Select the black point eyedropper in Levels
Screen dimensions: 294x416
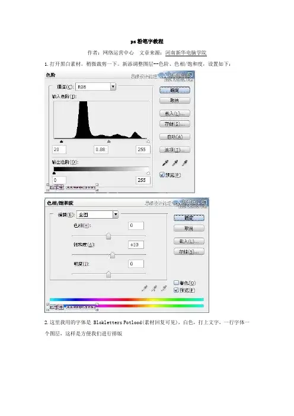(x=165, y=163)
